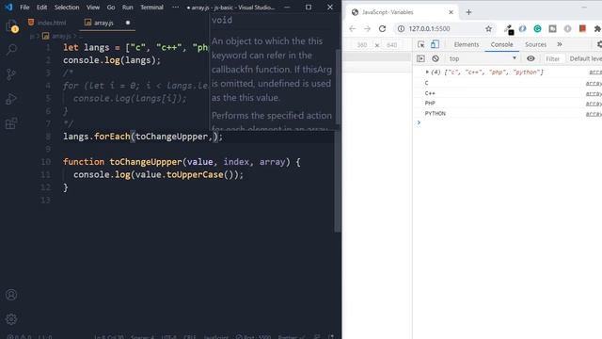602x339 pixels.
Task: Bookmark this page with the star icon
Action: 488,29
